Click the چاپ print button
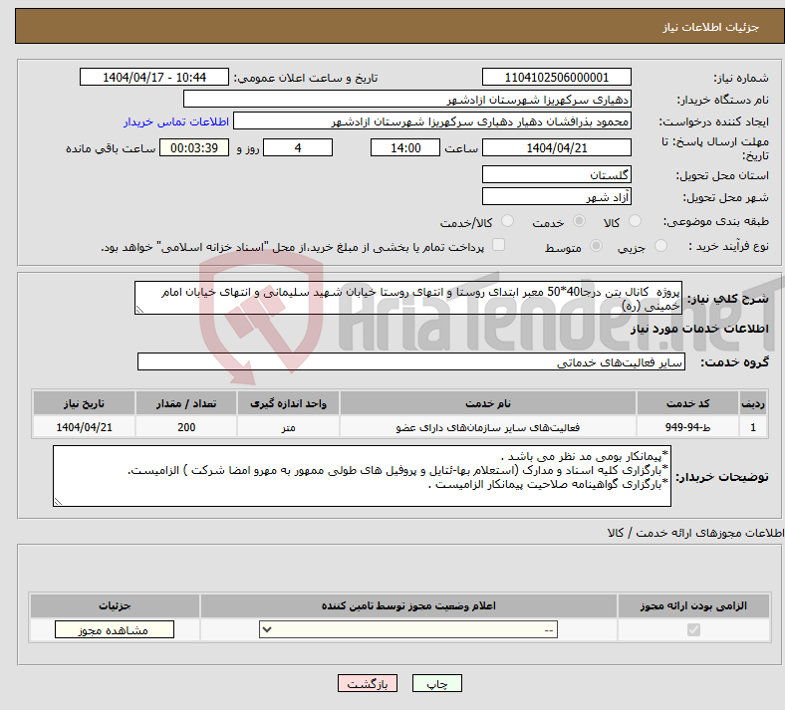785x710 pixels. pos(437,683)
